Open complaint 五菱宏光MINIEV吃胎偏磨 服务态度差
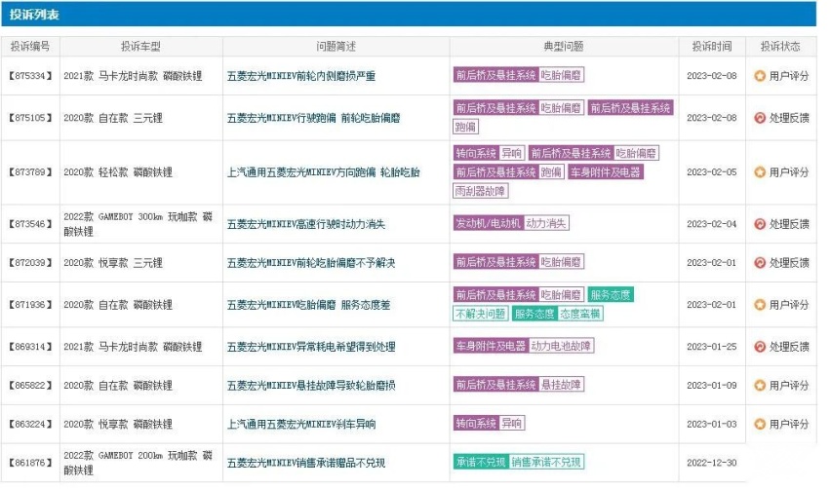 [x=308, y=305]
